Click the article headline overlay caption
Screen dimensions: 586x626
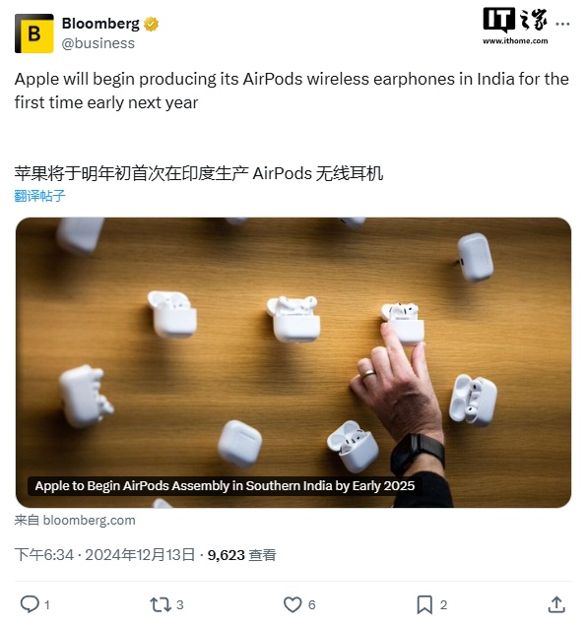[225, 486]
